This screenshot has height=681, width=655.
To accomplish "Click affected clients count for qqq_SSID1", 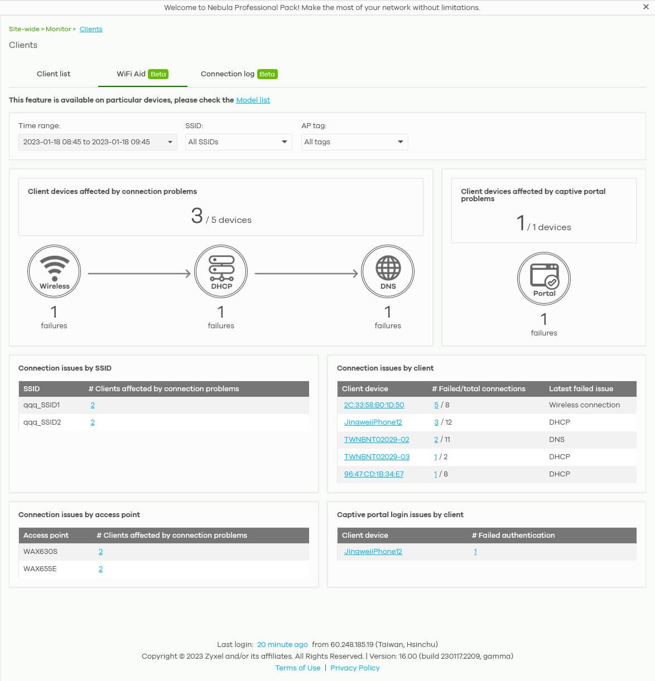I will 93,405.
